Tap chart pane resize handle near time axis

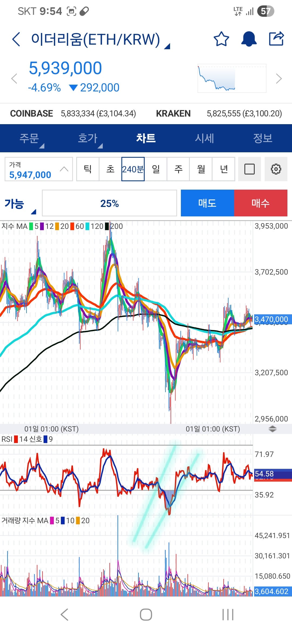pos(273,429)
